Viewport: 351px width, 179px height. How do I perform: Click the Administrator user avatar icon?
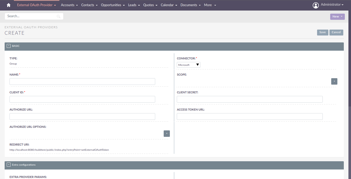316,5
